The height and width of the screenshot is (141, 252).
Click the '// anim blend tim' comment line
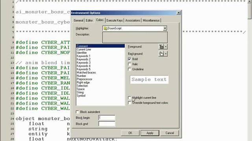[x=43, y=63]
